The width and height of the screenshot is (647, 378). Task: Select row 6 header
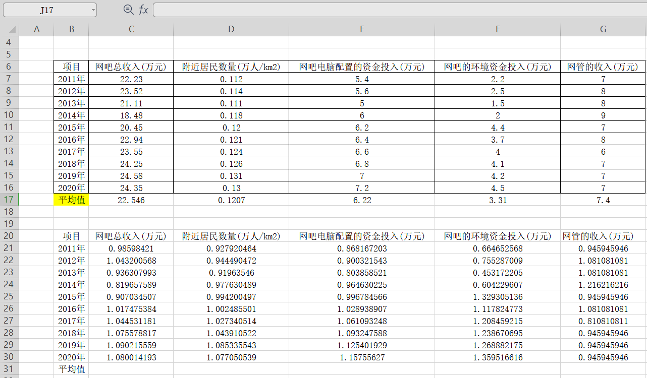[x=10, y=67]
